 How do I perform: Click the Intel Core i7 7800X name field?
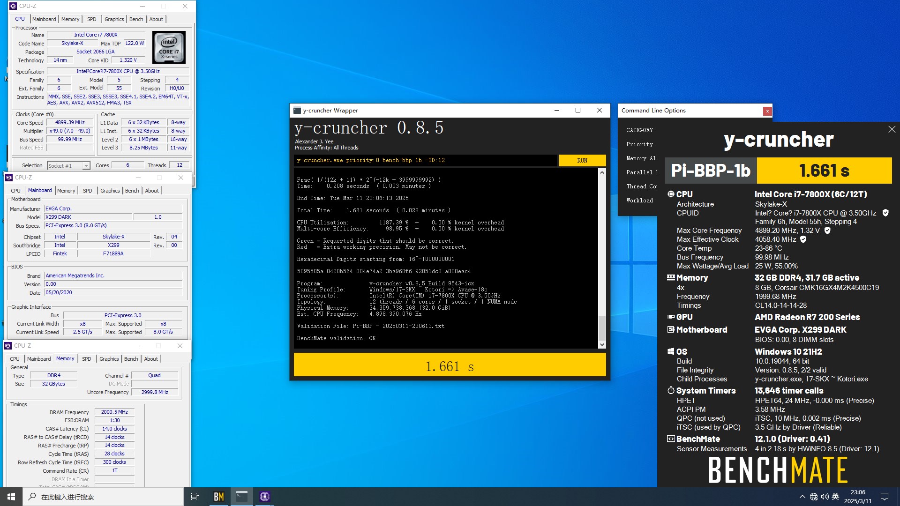click(96, 35)
